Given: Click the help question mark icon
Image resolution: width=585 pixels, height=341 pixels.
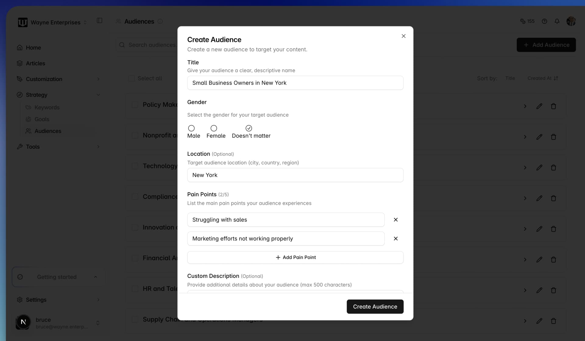Looking at the screenshot, I should [544, 21].
